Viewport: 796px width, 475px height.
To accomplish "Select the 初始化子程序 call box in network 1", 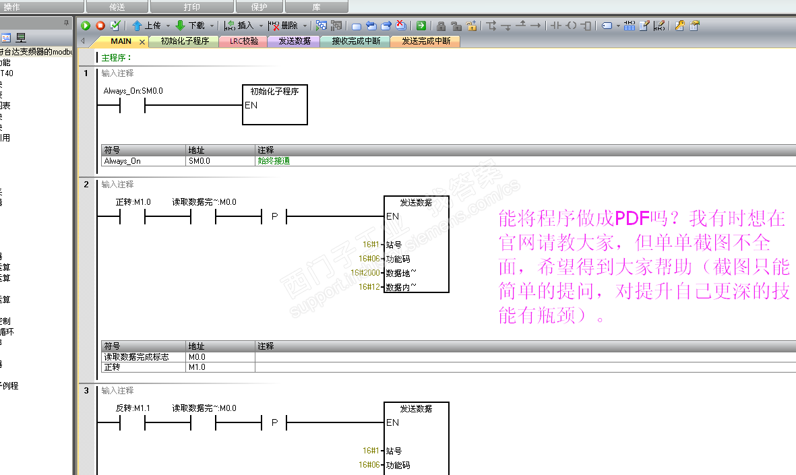I will point(274,104).
